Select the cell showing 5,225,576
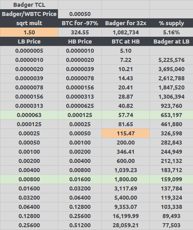 click(171, 60)
